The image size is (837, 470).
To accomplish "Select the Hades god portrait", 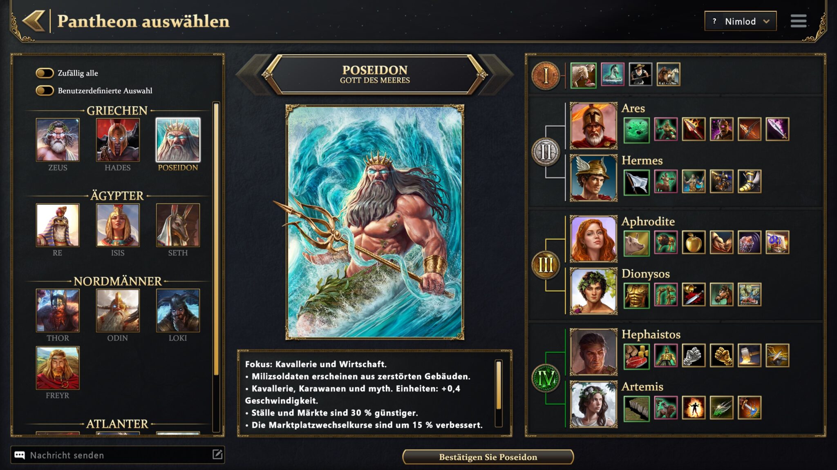I will coord(118,140).
